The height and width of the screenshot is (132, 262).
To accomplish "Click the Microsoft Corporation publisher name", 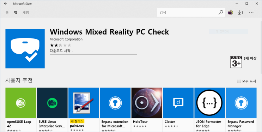I will click(66, 39).
